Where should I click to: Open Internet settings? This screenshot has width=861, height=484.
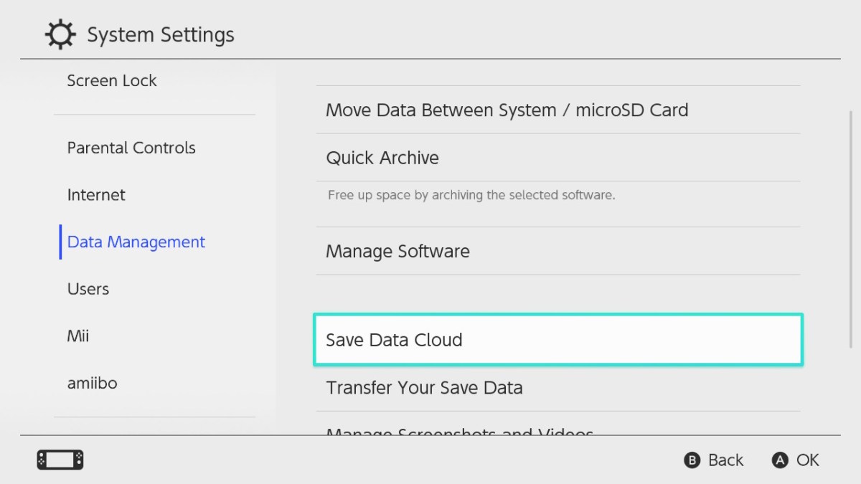(95, 194)
